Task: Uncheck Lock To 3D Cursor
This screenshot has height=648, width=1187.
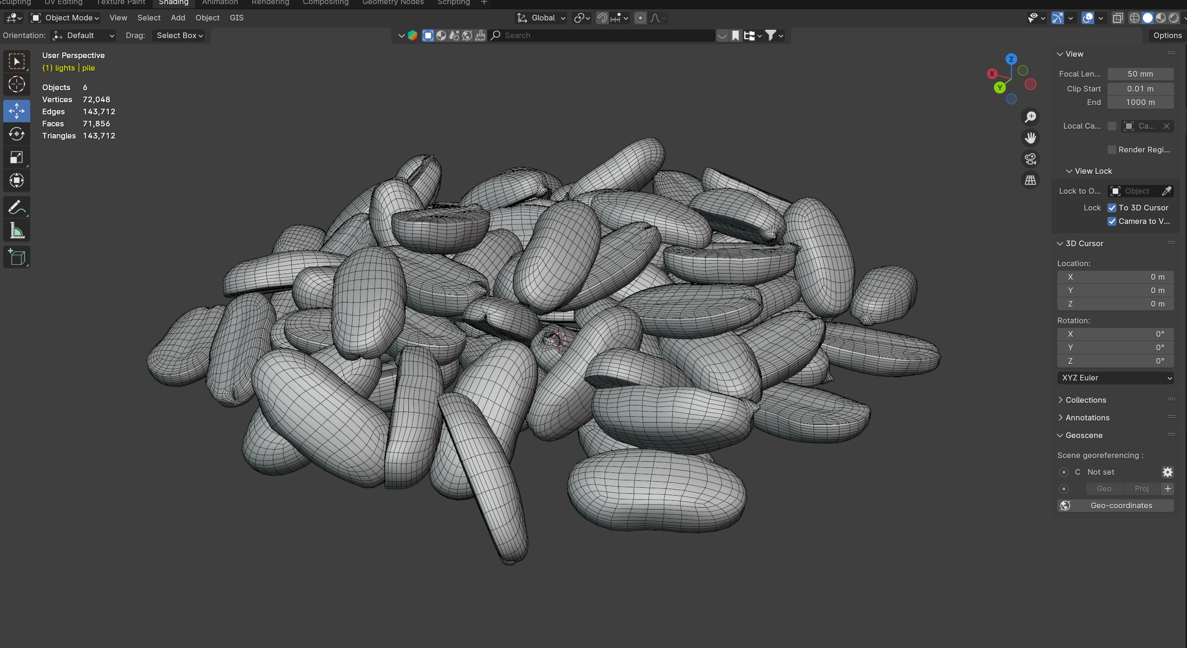Action: (1112, 208)
